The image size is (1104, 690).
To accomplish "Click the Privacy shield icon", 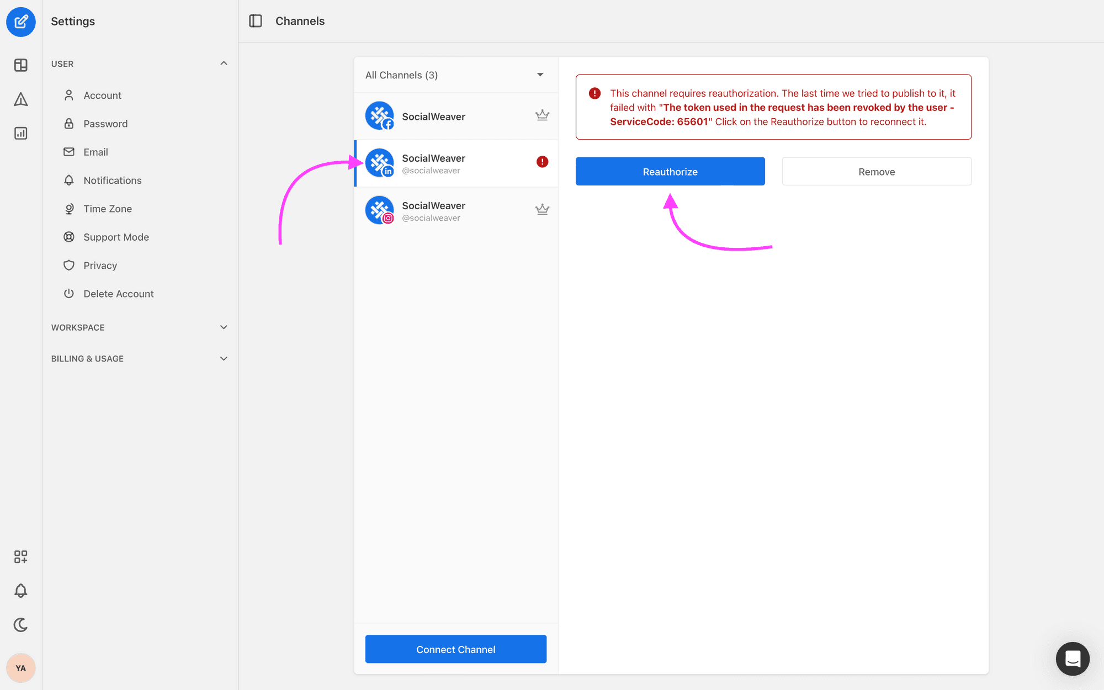I will [69, 266].
